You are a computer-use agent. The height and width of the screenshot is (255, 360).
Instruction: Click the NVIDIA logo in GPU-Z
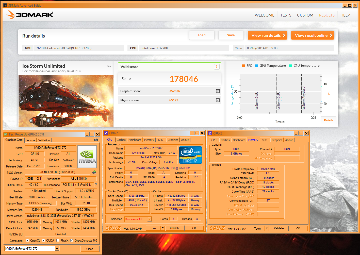pyautogui.click(x=87, y=157)
